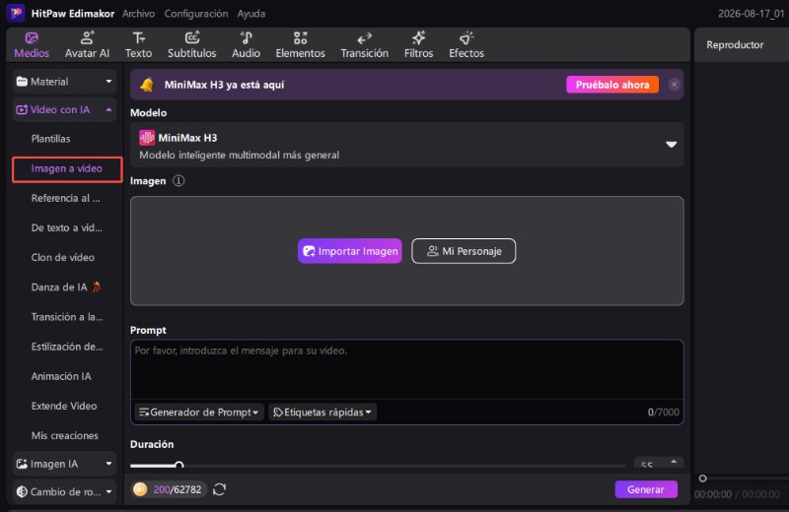This screenshot has width=789, height=512.
Task: Click the Importar Imagen button
Action: (x=350, y=251)
